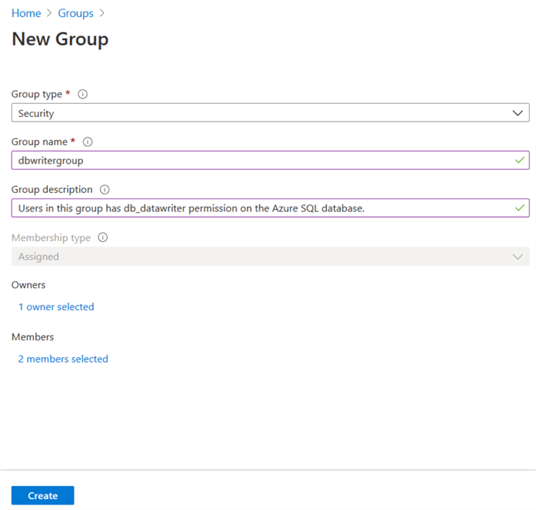Click the Owners section label

click(x=29, y=285)
